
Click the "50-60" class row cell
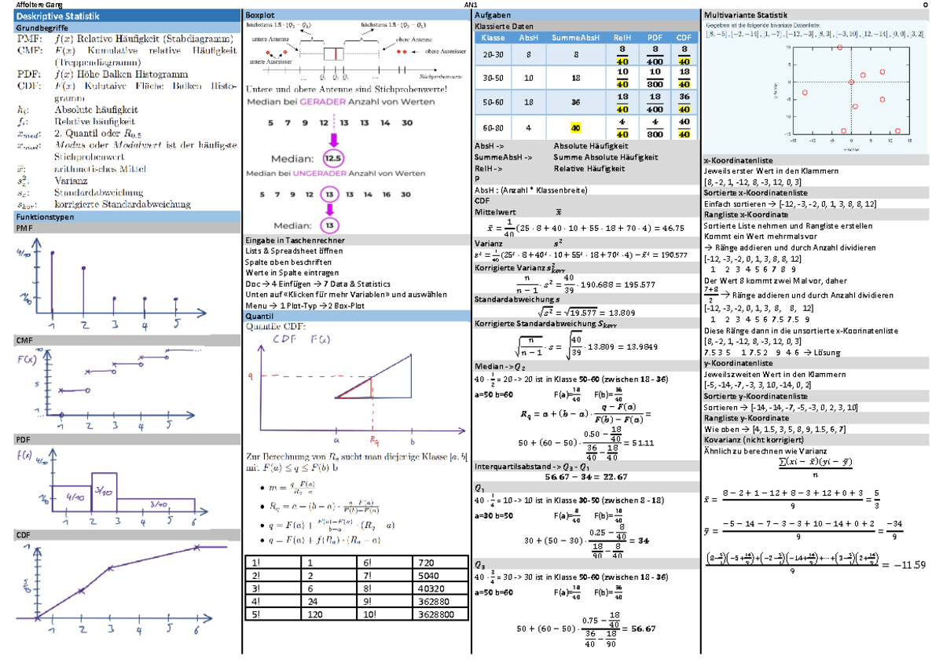[494, 102]
